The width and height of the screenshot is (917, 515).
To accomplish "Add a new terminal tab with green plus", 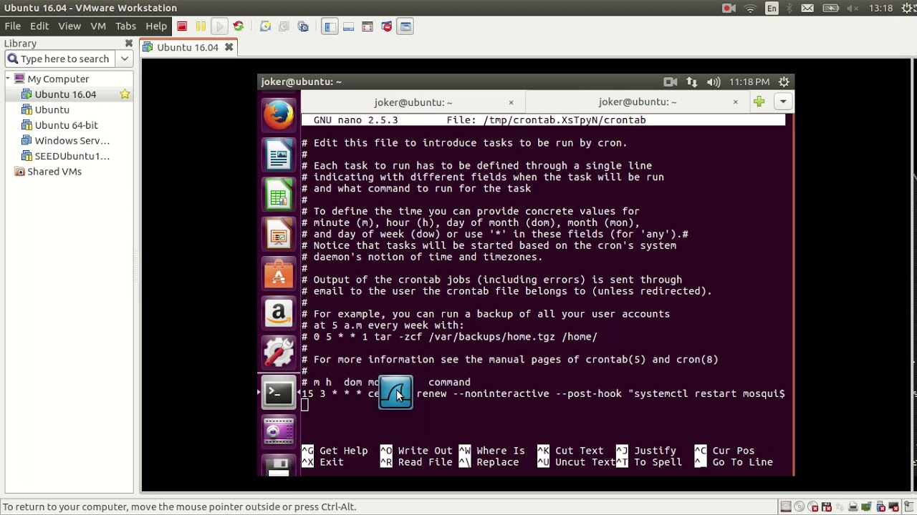I will (x=759, y=102).
